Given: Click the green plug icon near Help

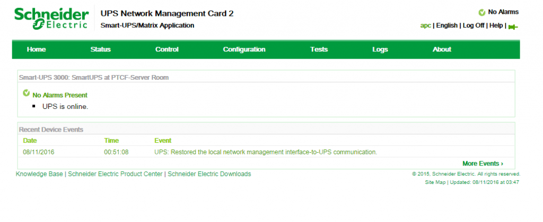Looking at the screenshot, I should pyautogui.click(x=512, y=26).
